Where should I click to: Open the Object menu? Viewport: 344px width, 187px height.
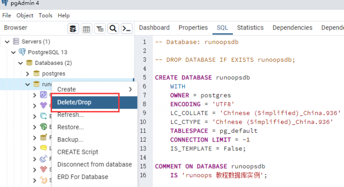[25, 15]
